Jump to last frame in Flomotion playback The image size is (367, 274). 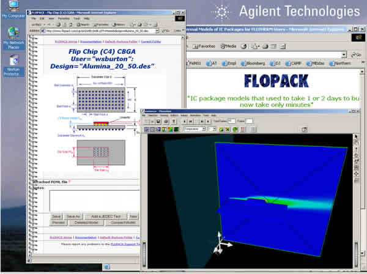coord(207,121)
